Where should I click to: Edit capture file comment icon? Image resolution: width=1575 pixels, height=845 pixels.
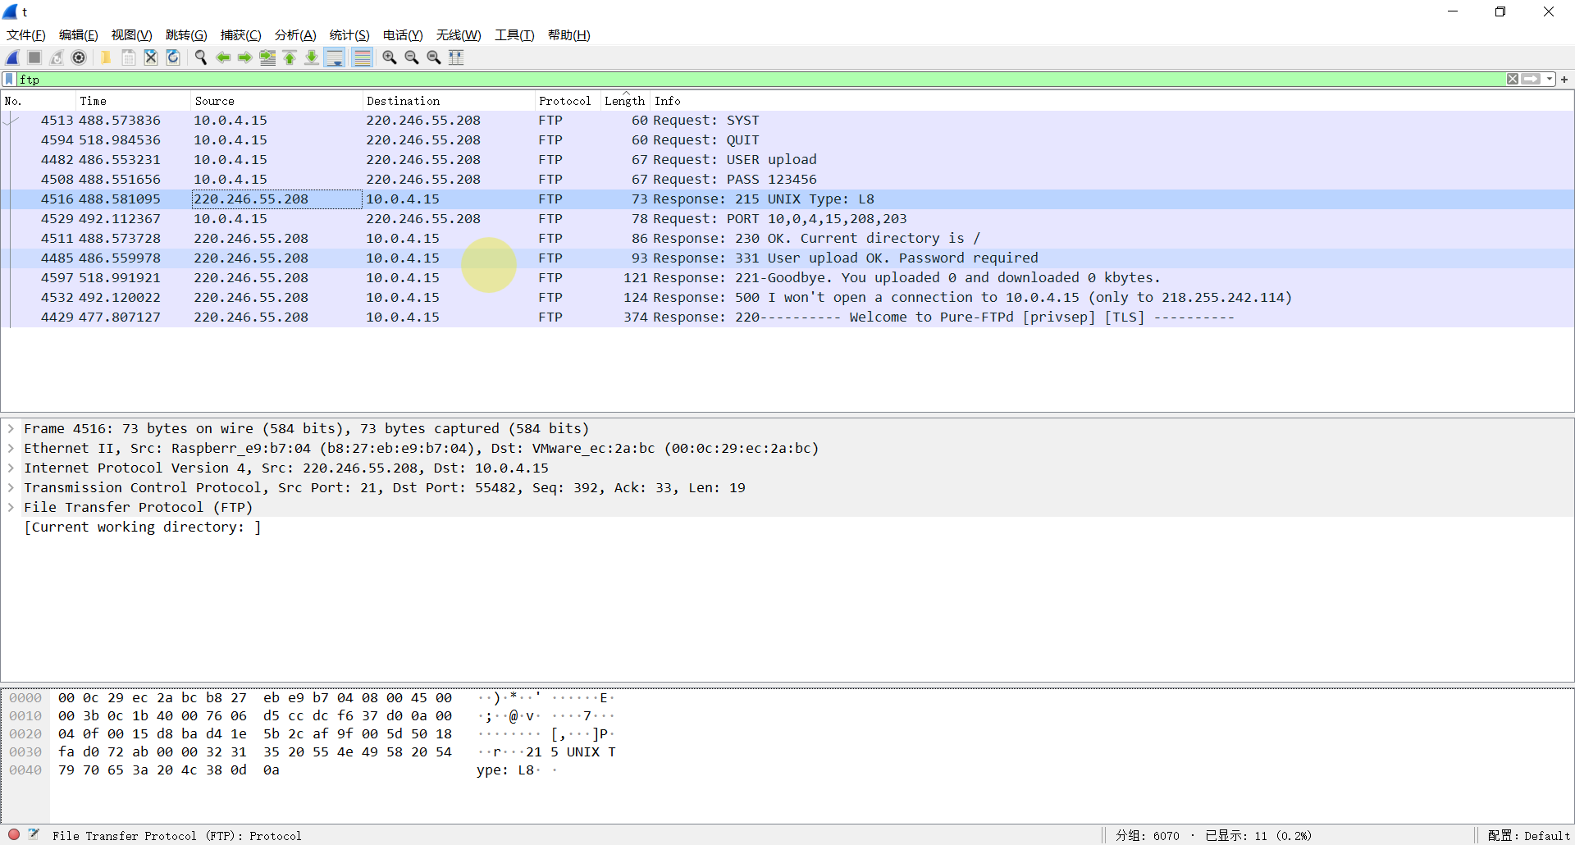pos(34,834)
